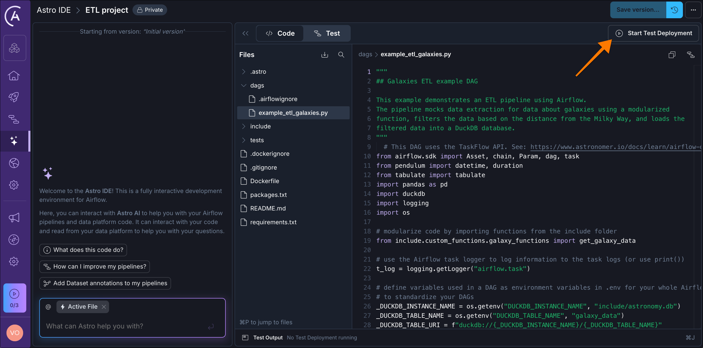703x348 pixels.
Task: Open version history via the clock icon
Action: (x=674, y=10)
